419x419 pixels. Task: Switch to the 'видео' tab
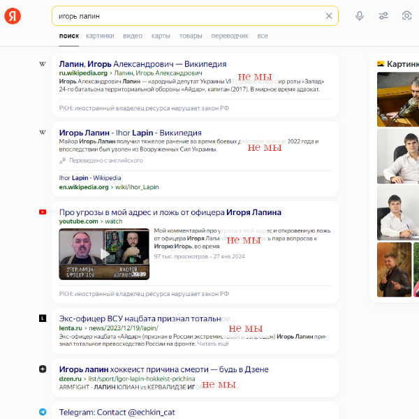pyautogui.click(x=133, y=36)
